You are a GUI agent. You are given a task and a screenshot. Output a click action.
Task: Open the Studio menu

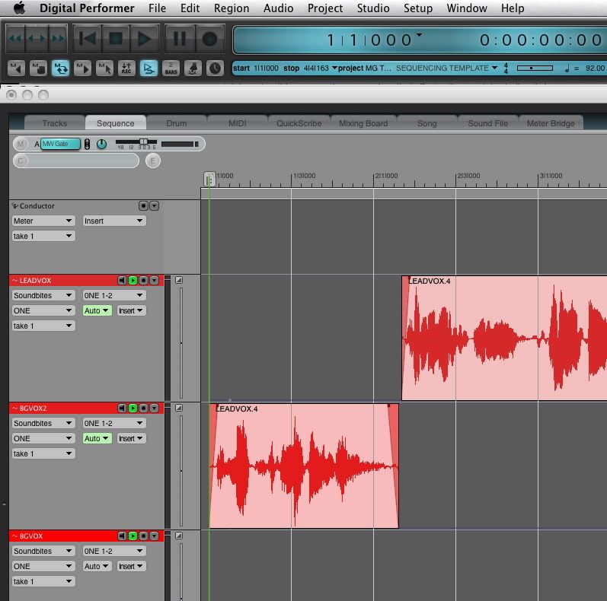click(x=373, y=8)
